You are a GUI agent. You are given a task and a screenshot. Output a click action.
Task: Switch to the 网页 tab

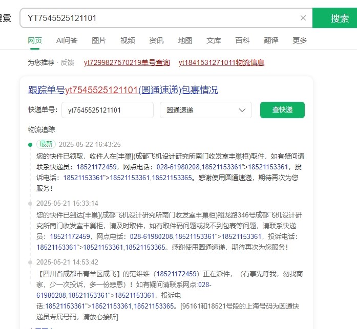click(x=35, y=40)
